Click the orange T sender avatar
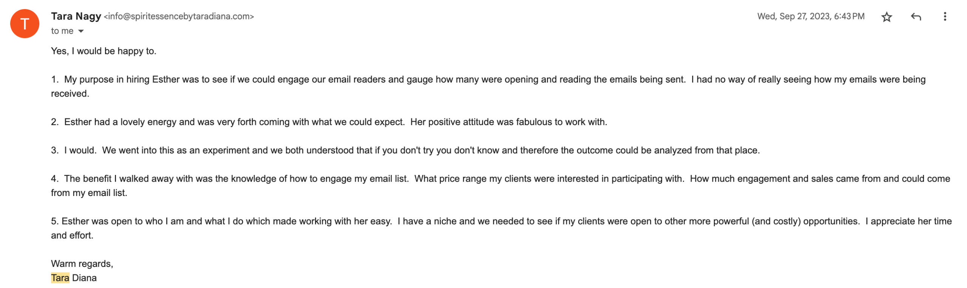 point(25,24)
